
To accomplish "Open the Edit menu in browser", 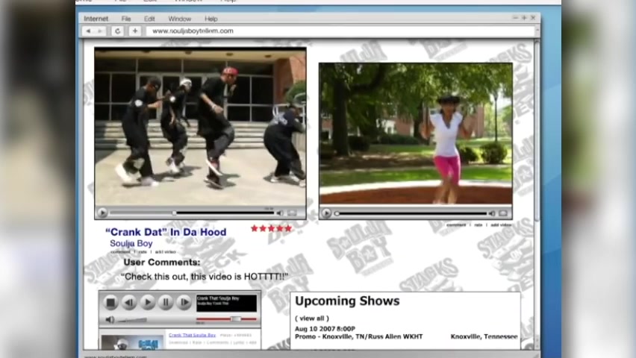I will [149, 19].
